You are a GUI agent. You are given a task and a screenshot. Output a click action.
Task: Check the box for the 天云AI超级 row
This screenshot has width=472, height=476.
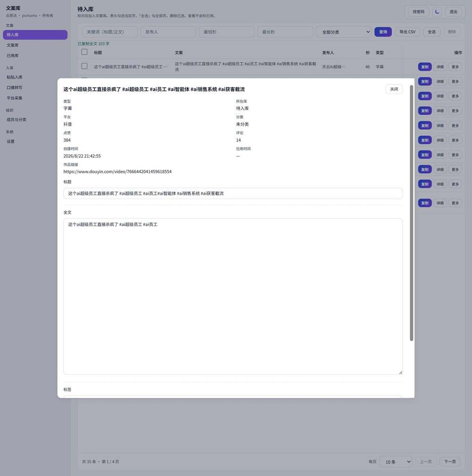coord(84,66)
